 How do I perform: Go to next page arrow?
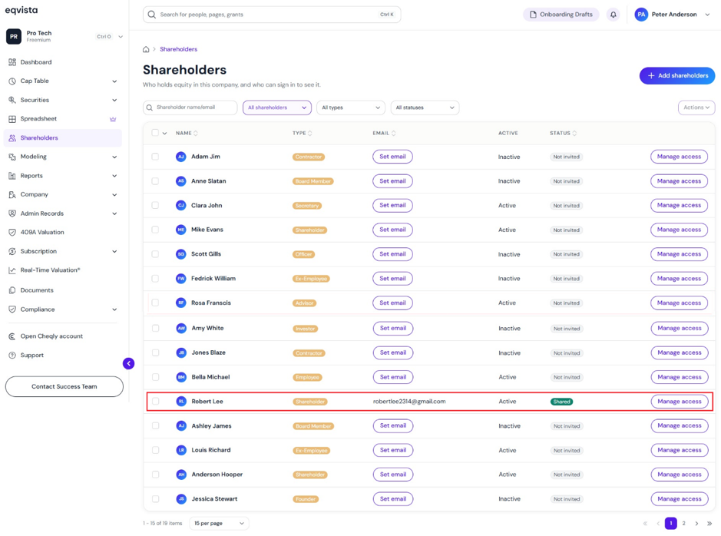[696, 523]
